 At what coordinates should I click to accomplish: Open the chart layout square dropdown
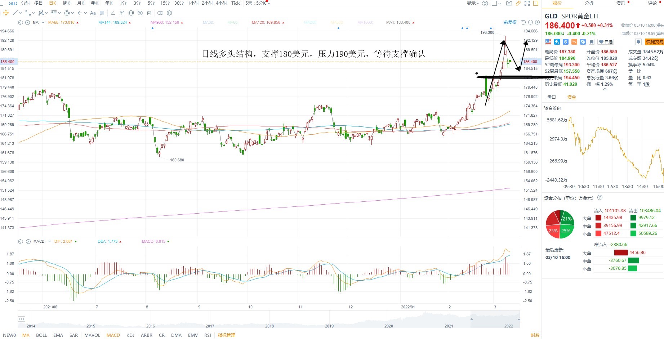pyautogui.click(x=496, y=3)
